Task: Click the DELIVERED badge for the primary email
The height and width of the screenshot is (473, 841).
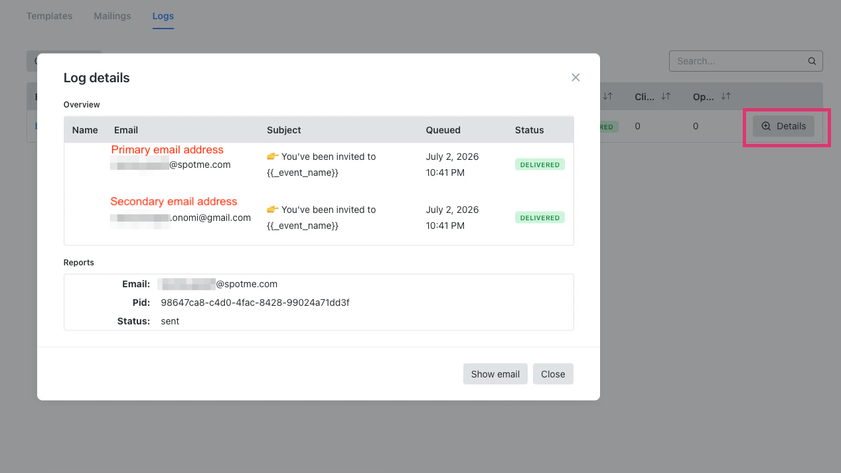Action: [540, 165]
